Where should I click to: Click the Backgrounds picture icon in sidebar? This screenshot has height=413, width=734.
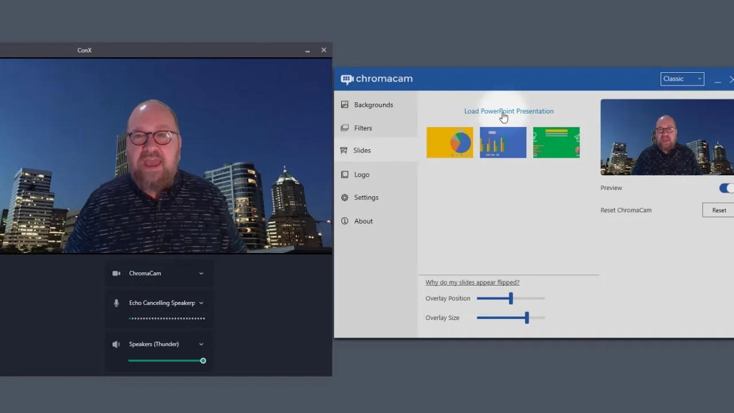345,104
